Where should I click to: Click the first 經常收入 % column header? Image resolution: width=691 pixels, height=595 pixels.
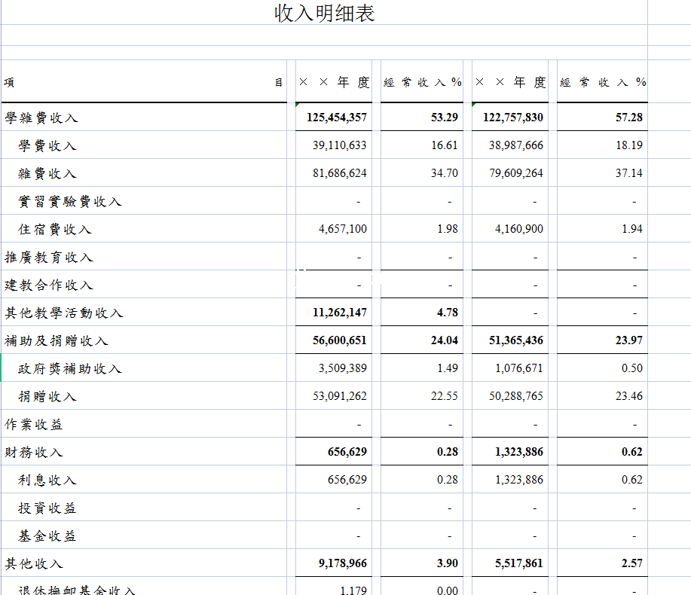(422, 82)
